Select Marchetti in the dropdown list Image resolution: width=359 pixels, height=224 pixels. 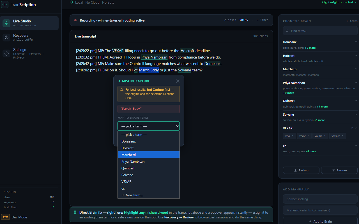149,155
